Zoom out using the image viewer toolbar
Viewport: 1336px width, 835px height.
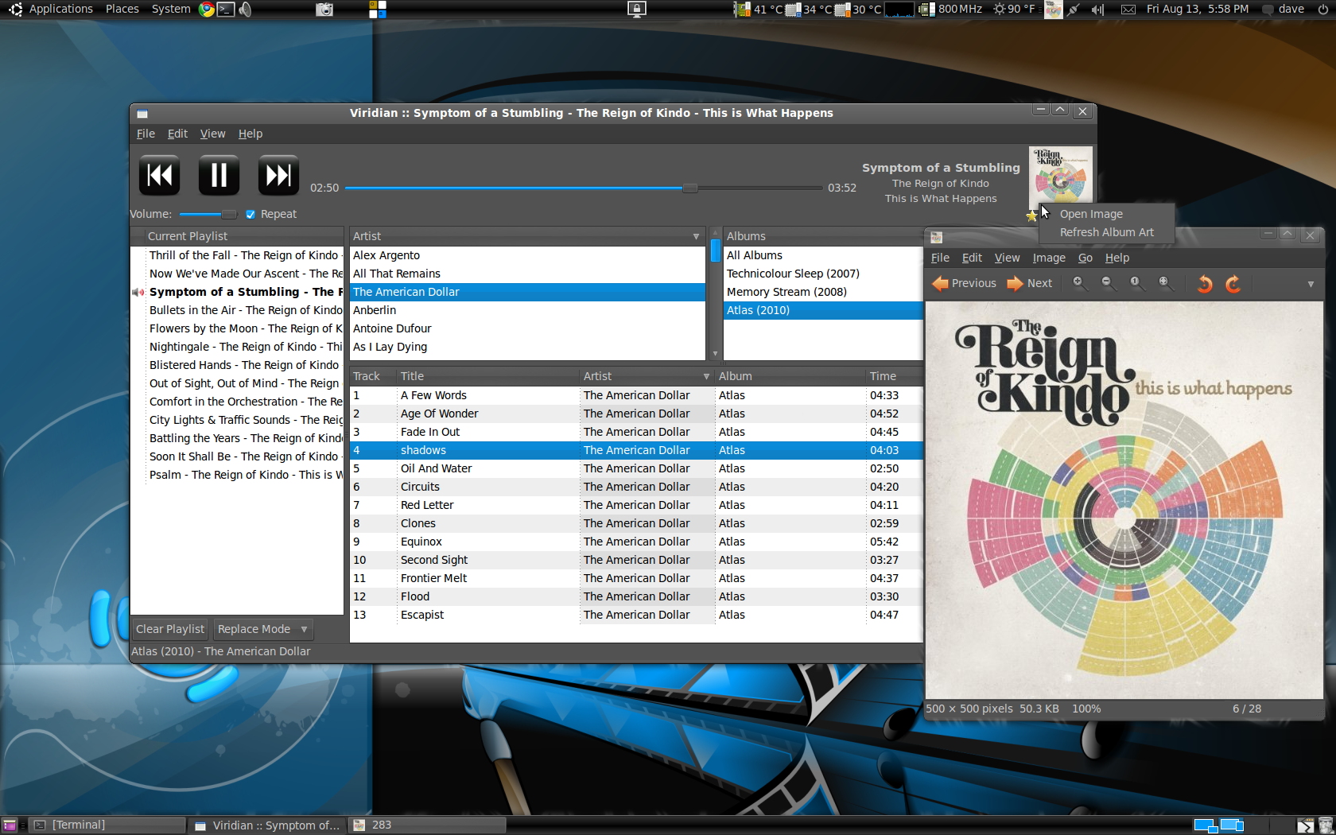point(1108,283)
